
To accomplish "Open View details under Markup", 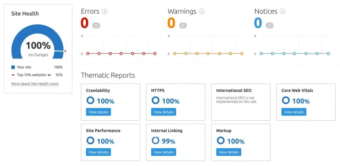I will point(228,152).
